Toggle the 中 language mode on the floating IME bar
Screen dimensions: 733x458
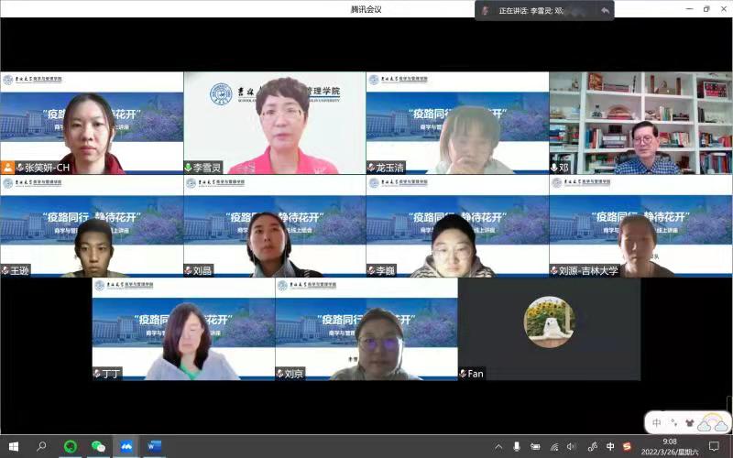click(657, 422)
